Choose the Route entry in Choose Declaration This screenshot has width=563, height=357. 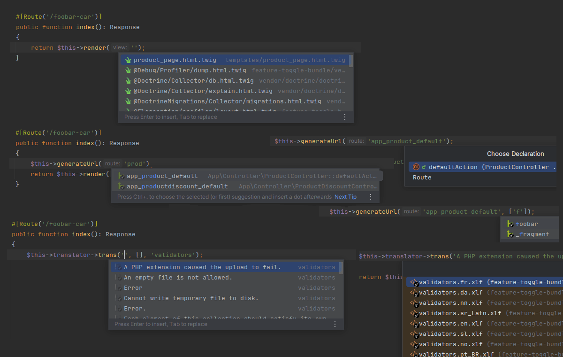[x=422, y=178]
